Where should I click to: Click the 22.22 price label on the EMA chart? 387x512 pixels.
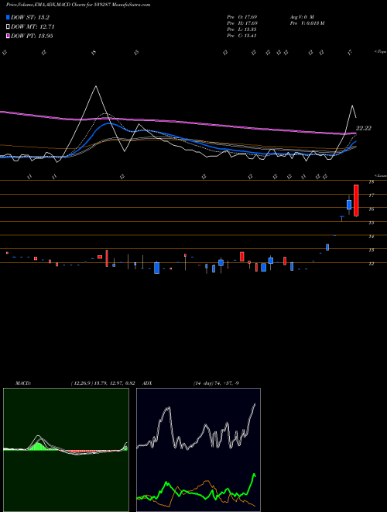tap(364, 128)
